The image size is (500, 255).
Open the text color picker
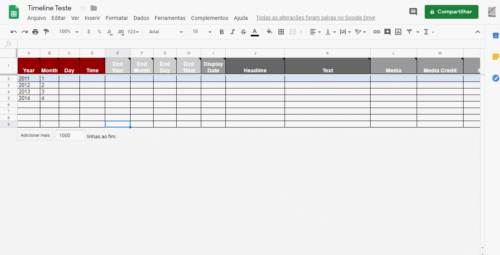[254, 32]
